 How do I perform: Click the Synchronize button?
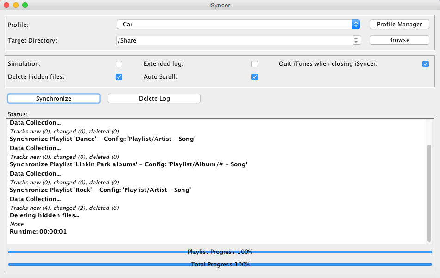54,99
